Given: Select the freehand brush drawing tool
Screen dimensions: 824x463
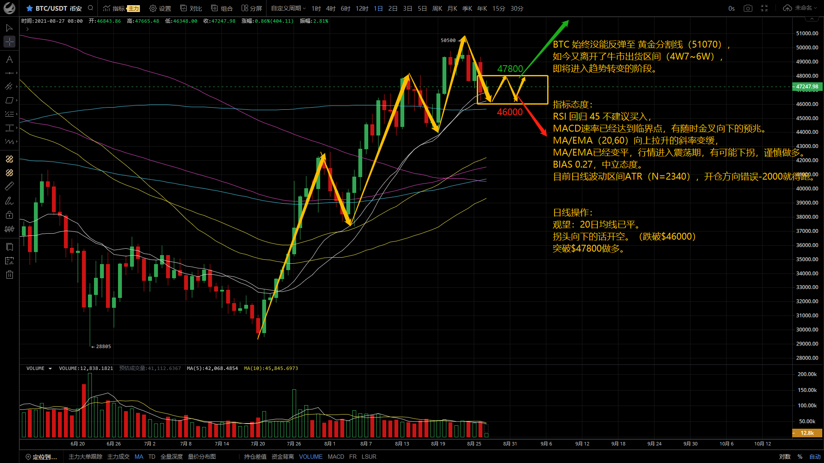Looking at the screenshot, I should [x=9, y=201].
